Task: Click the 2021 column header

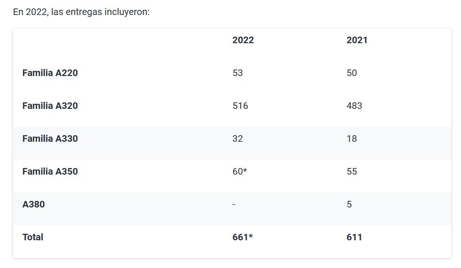Action: click(357, 40)
